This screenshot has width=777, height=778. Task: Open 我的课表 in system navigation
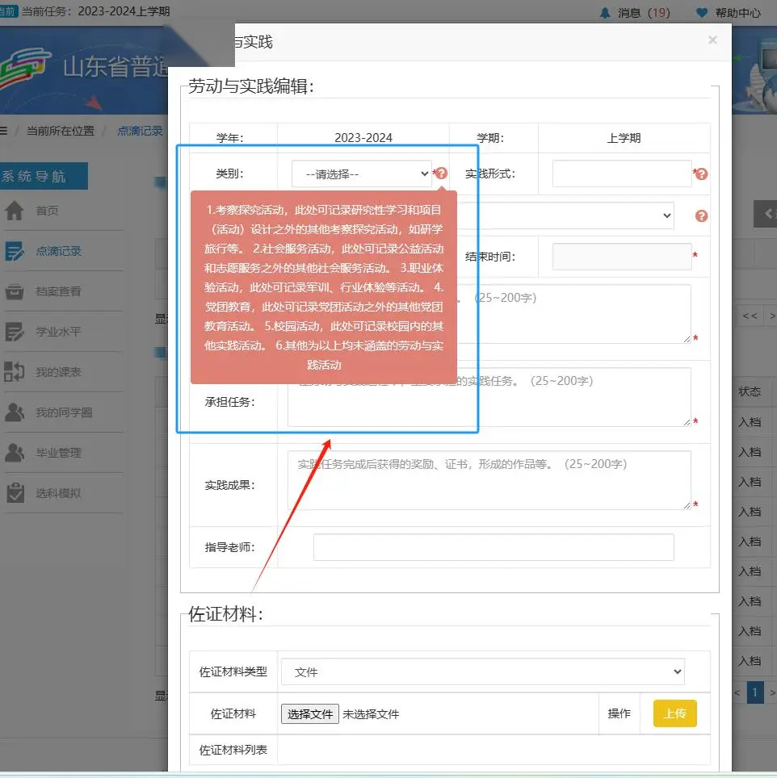click(x=59, y=372)
